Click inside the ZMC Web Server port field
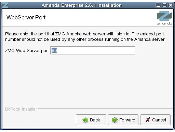 pyautogui.click(x=93, y=50)
